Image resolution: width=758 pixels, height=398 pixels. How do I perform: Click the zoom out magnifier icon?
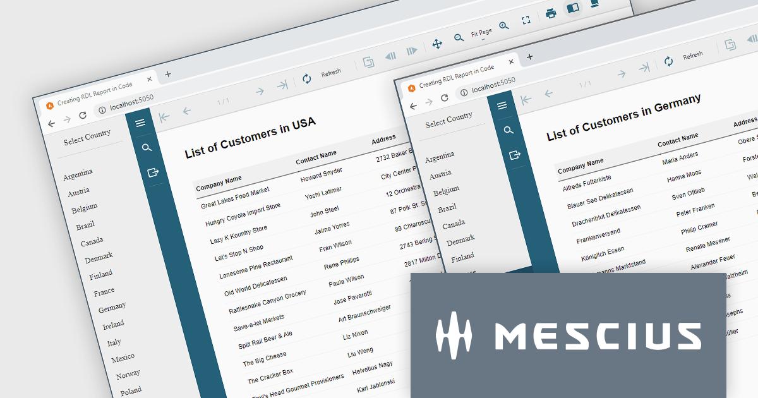(x=459, y=39)
